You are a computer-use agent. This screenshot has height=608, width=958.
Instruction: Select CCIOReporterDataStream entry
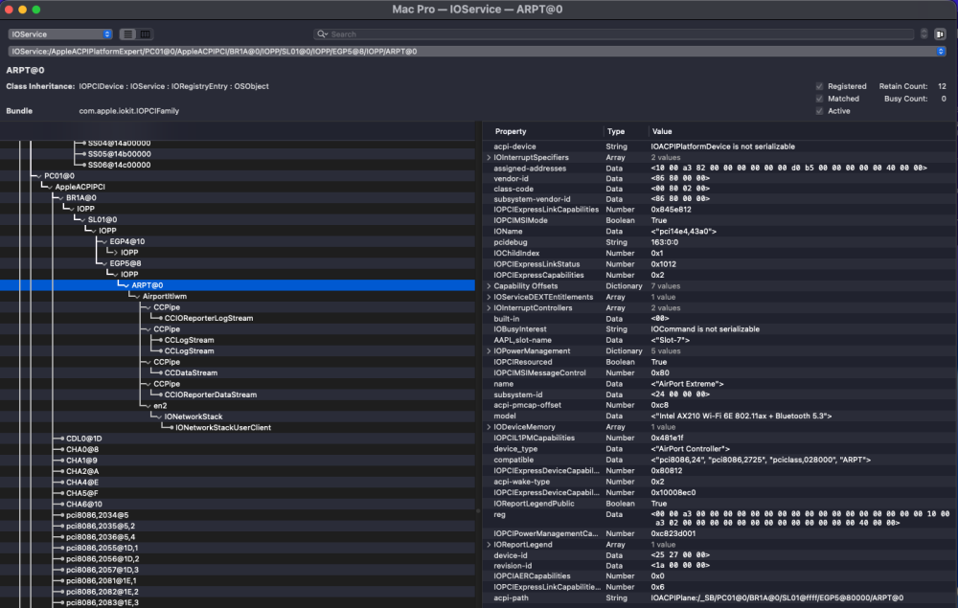pyautogui.click(x=210, y=394)
